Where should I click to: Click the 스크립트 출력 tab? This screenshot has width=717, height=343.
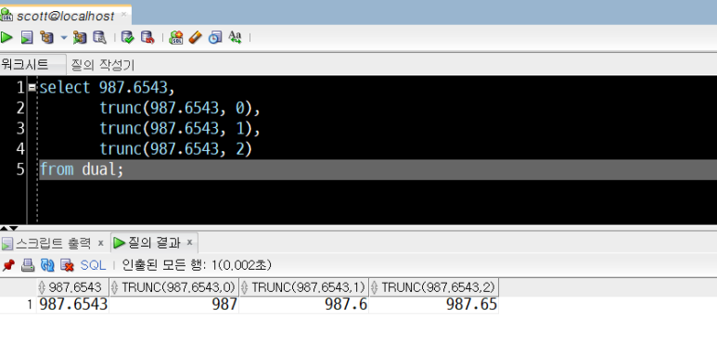(x=53, y=243)
